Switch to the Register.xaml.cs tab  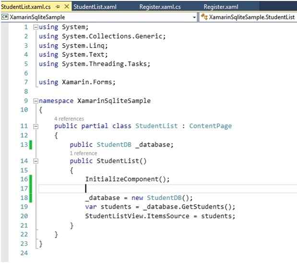(160, 7)
